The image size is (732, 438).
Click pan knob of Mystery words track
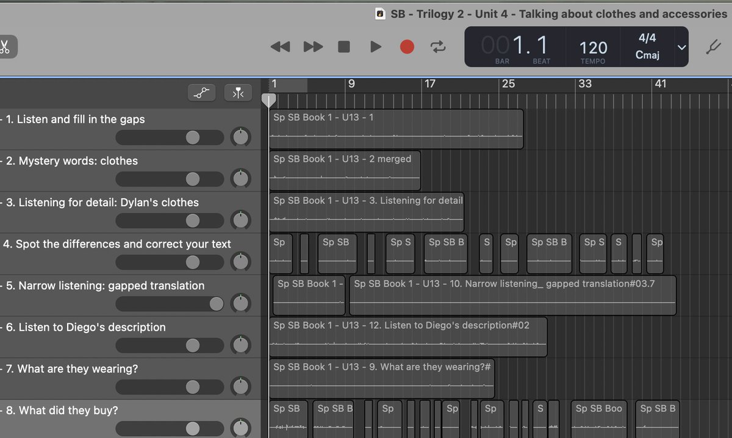click(x=241, y=179)
